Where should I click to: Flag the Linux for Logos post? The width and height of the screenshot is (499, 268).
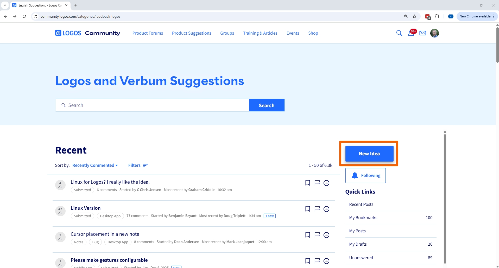tap(317, 183)
